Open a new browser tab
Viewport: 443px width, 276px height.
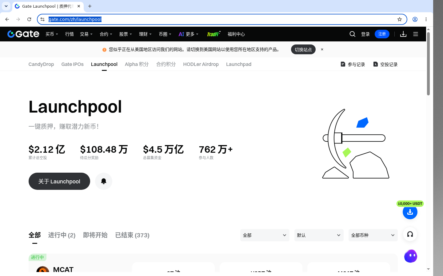(90, 6)
